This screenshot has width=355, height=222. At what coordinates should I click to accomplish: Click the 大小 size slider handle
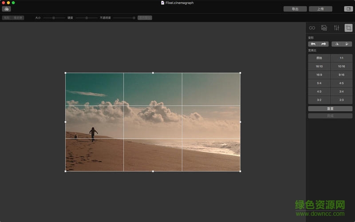(53, 18)
